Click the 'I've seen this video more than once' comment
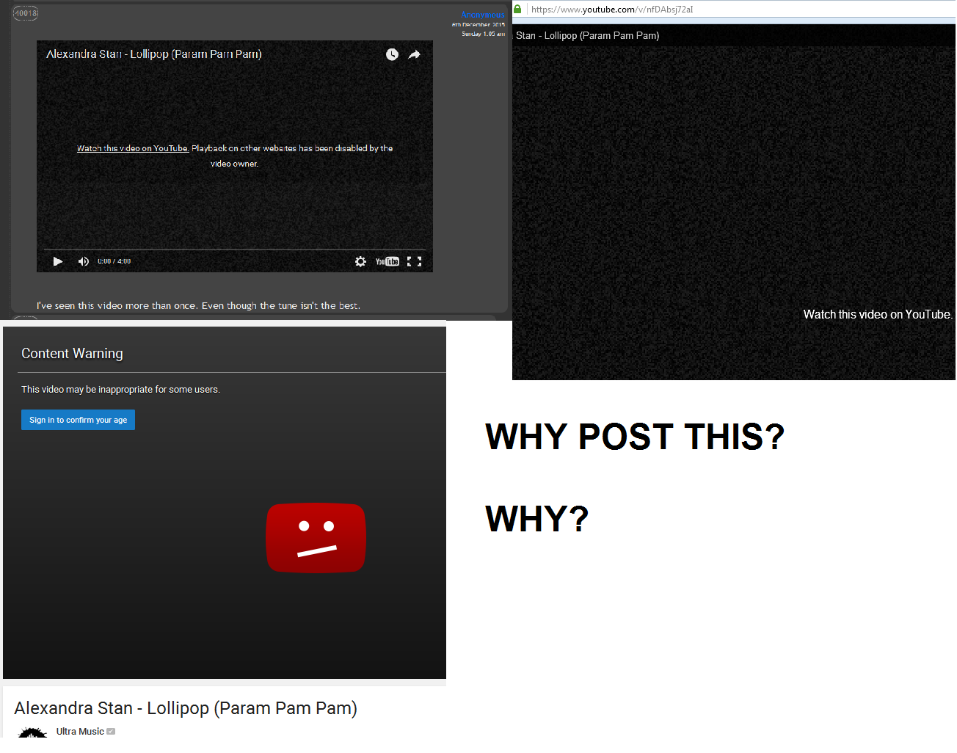This screenshot has height=753, width=957. (198, 306)
